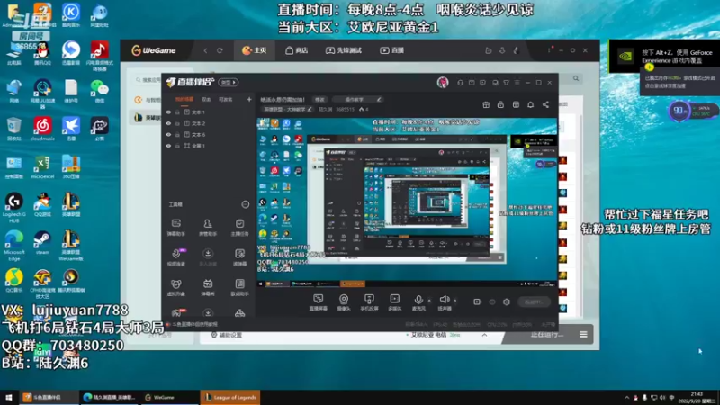Open the notification bell in stream header
The width and height of the screenshot is (720, 405).
[530, 104]
